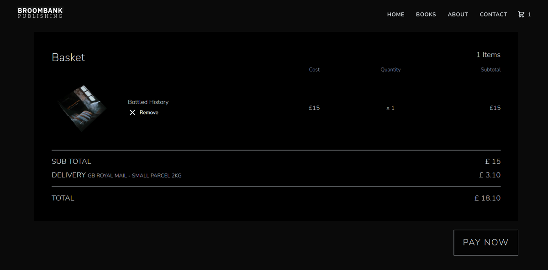
Task: Click the Broombank Publishing logo
Action: (x=40, y=13)
